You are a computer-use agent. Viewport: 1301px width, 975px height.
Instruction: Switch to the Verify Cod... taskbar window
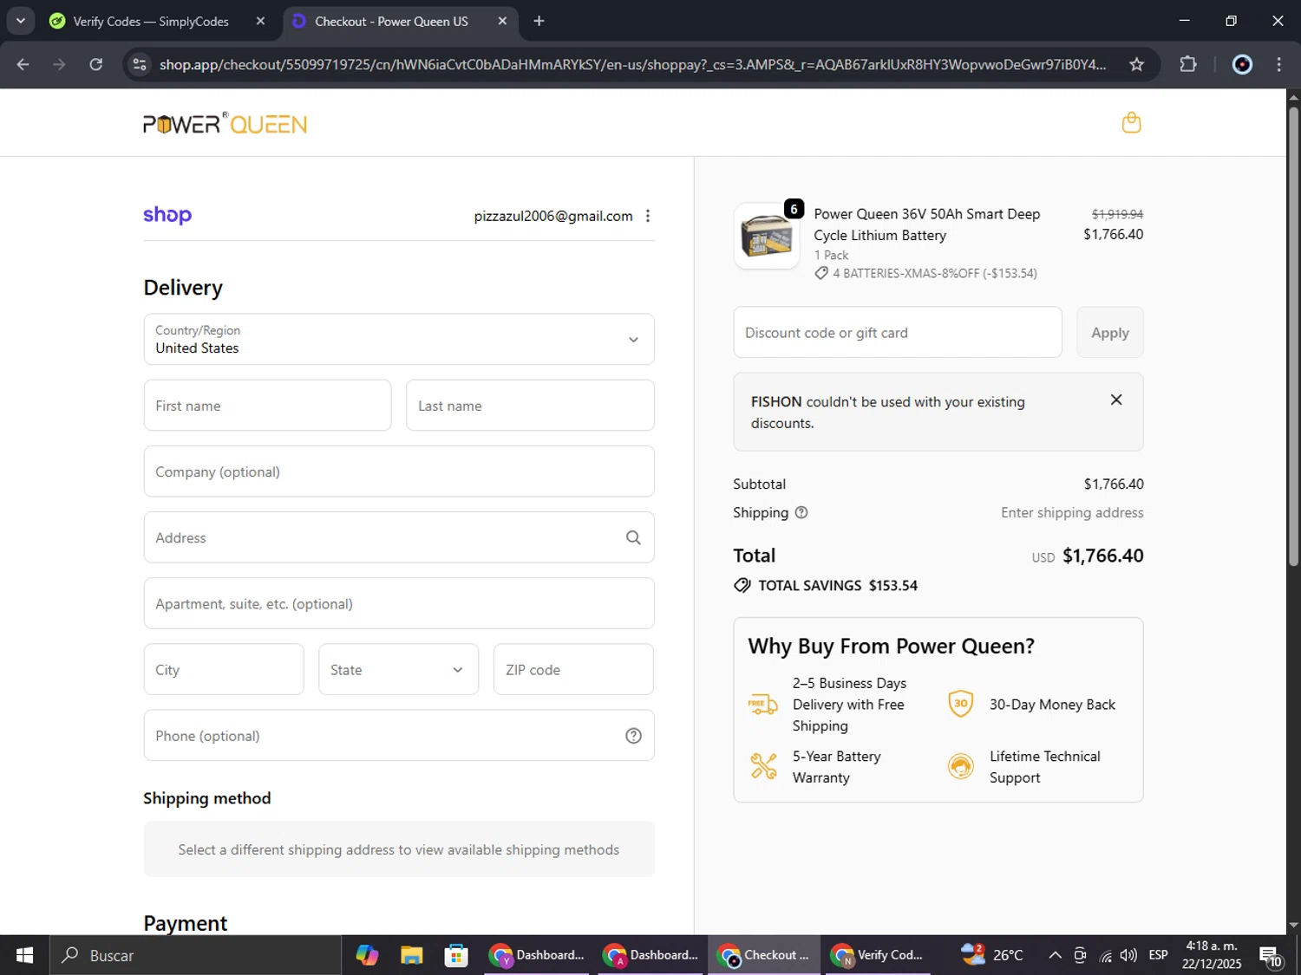click(x=877, y=955)
